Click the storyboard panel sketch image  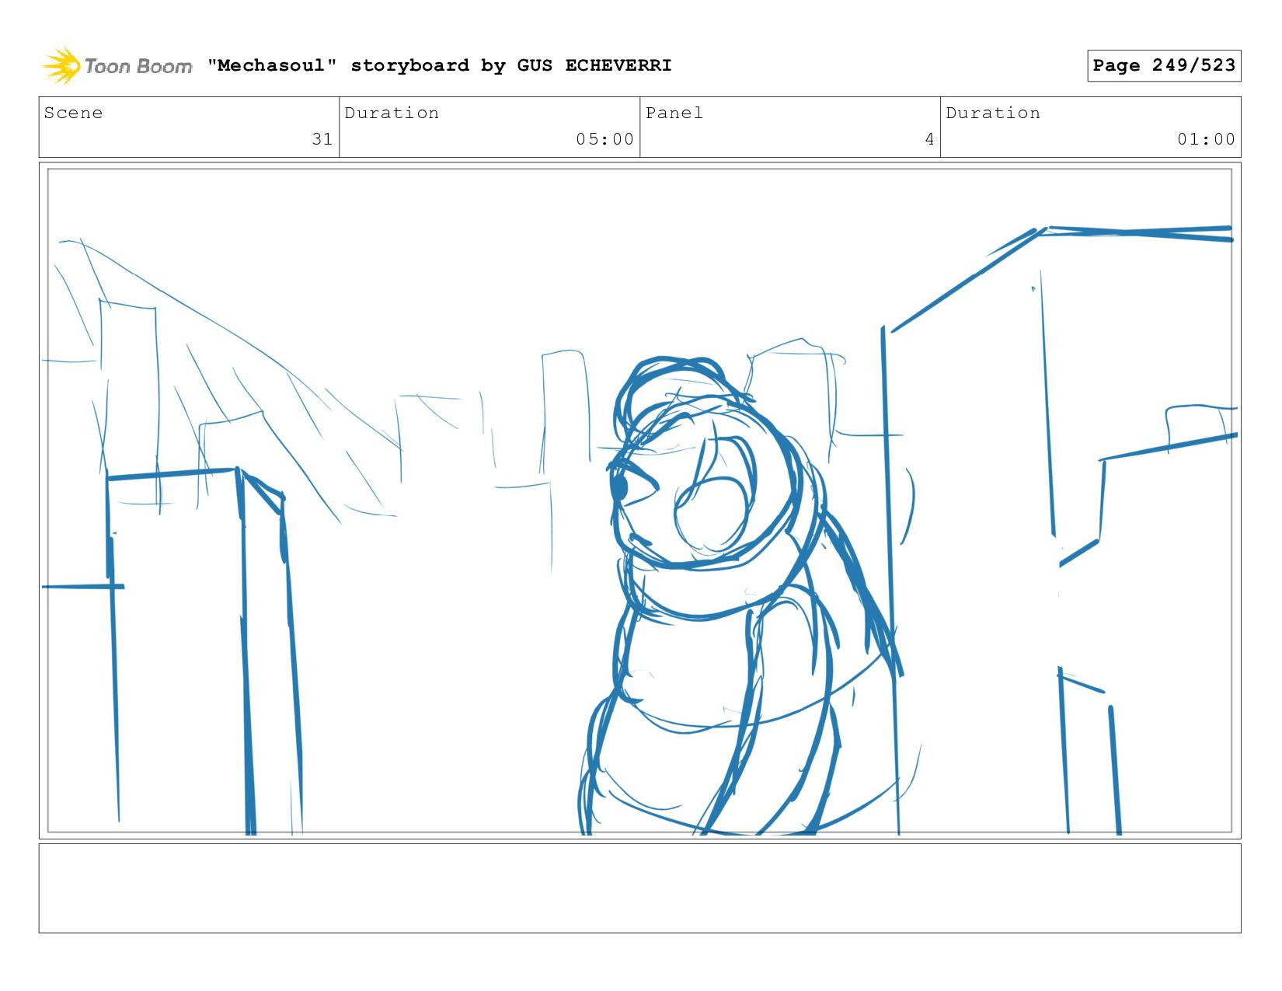point(639,501)
